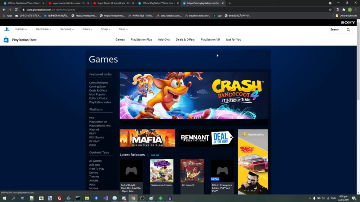
Task: Open the Remnant Deal of the Week banner
Action: tap(207, 138)
